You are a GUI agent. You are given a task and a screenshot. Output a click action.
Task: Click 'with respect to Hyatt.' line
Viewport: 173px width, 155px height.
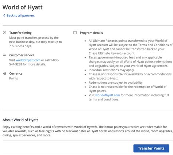click(x=104, y=78)
